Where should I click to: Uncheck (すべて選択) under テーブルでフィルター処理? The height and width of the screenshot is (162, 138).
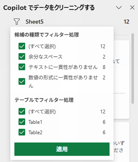tap(22, 111)
